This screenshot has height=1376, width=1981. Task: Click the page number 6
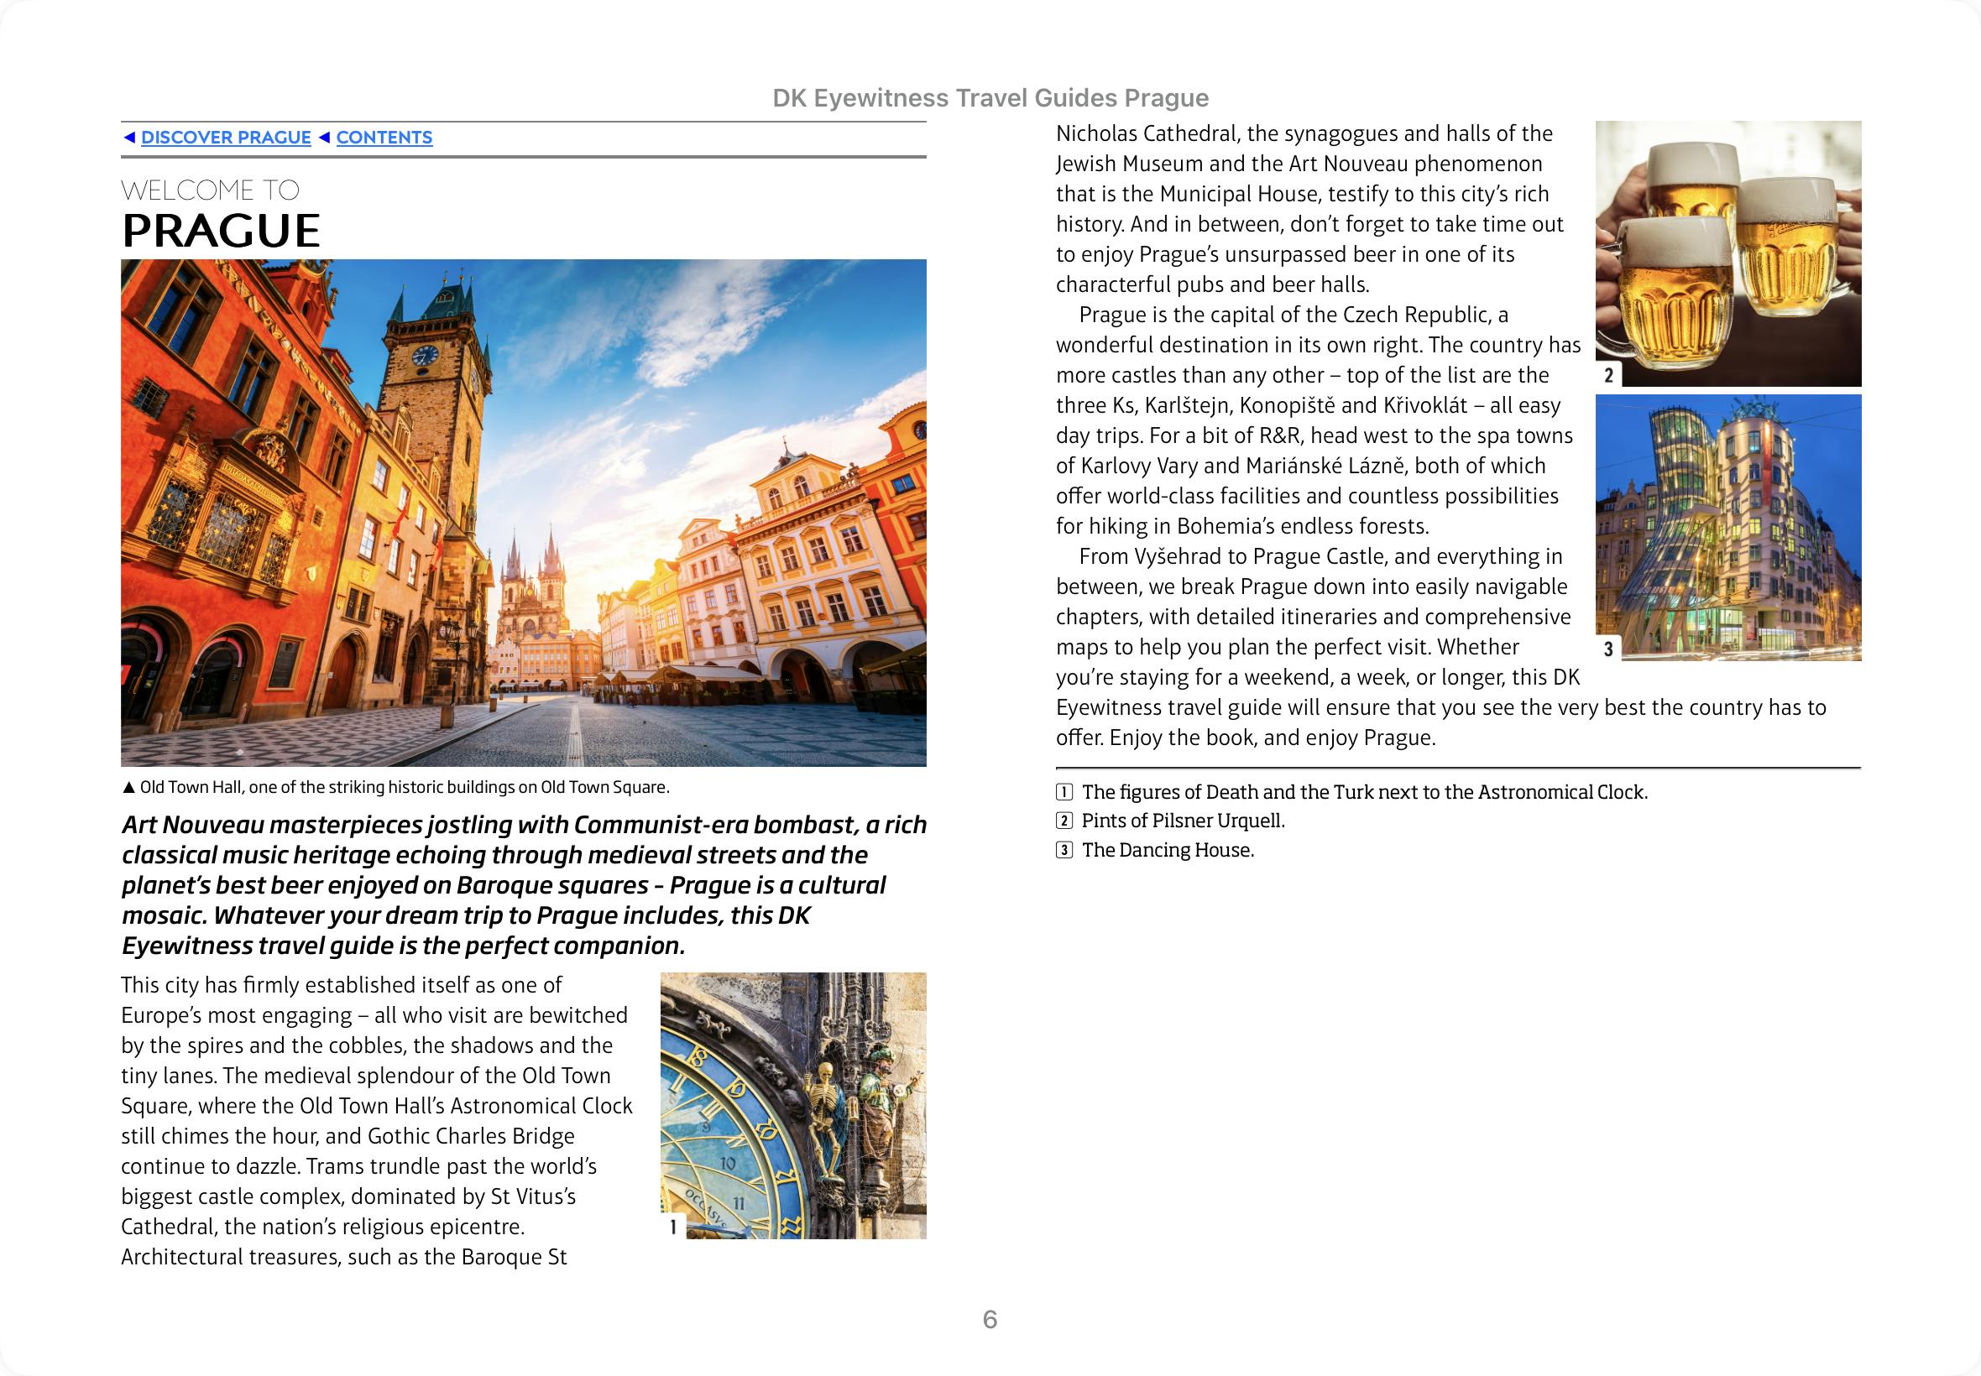click(990, 1320)
